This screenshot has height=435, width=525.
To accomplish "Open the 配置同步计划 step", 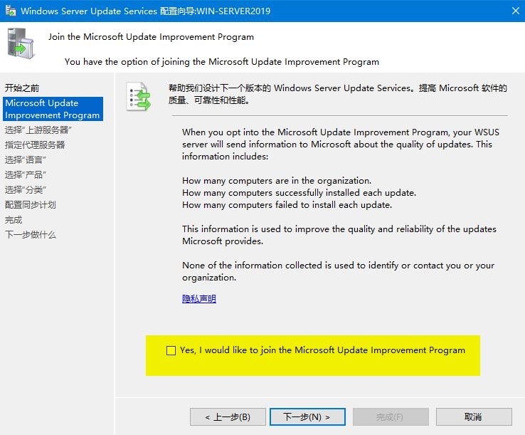I will tap(31, 204).
